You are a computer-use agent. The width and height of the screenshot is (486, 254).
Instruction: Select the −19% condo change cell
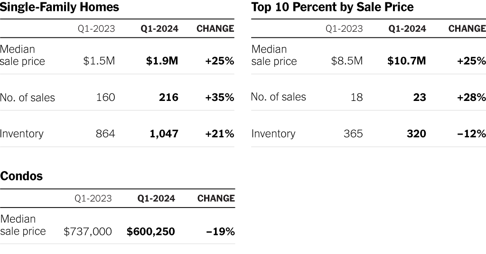[x=220, y=231]
